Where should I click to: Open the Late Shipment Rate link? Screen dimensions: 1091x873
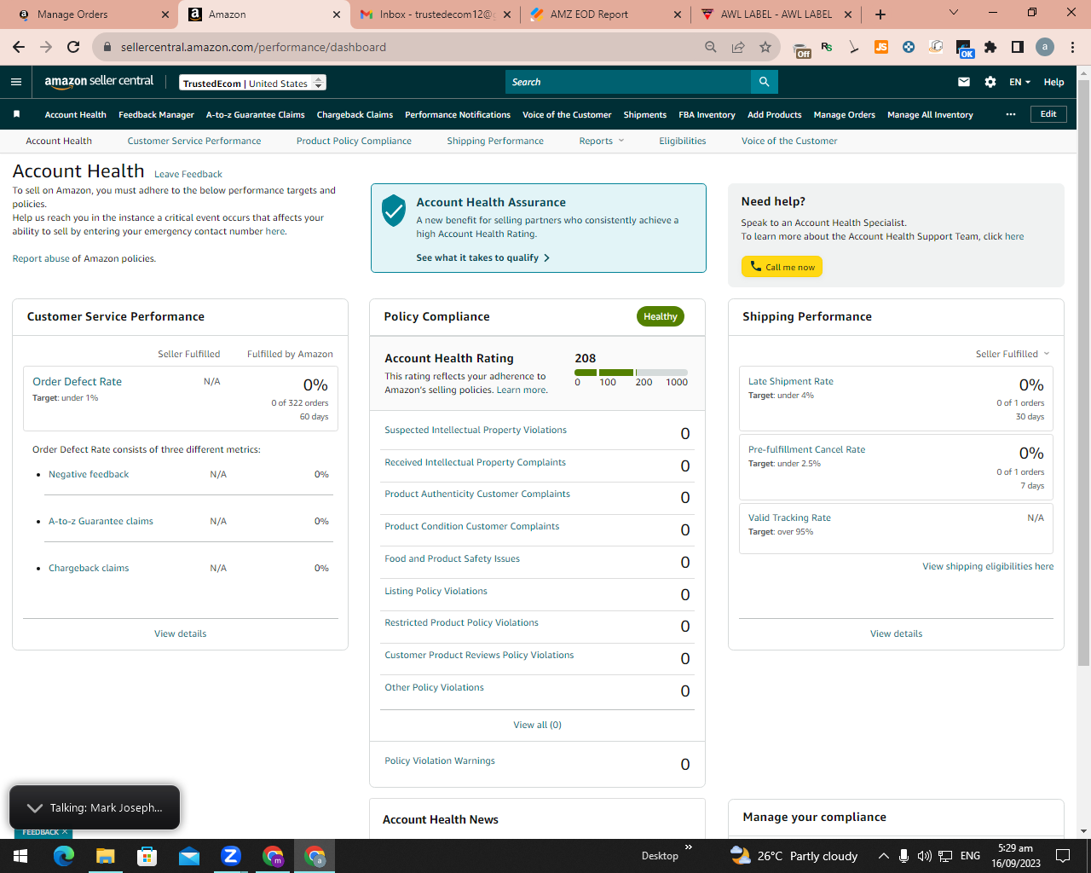pos(791,381)
